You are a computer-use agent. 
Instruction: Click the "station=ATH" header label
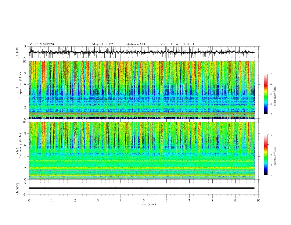pyautogui.click(x=136, y=44)
